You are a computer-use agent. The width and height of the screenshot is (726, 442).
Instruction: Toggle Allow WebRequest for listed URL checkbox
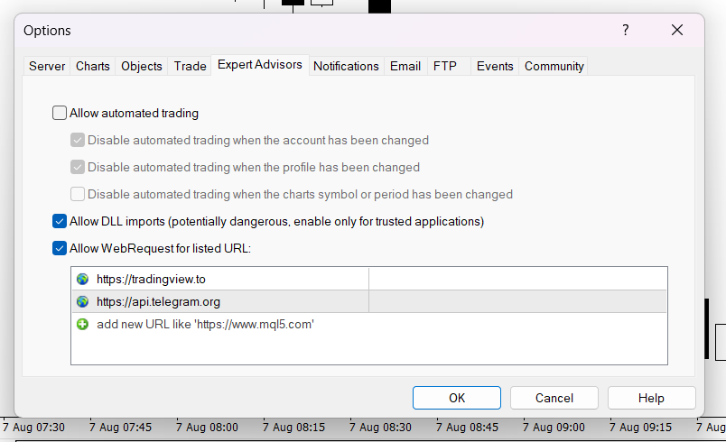click(60, 248)
